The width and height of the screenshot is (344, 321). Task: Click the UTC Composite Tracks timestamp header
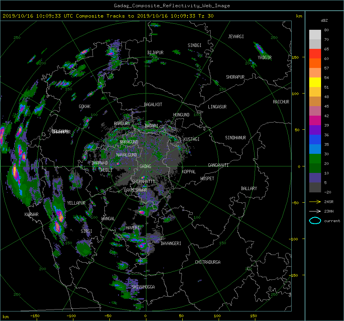pos(108,16)
